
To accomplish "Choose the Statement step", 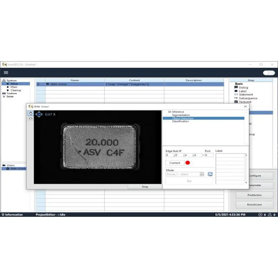I will [246, 95].
